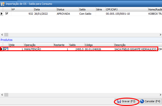
Task: Click the products grid horizontal scrollbar thumb
Action: click(x=6, y=95)
